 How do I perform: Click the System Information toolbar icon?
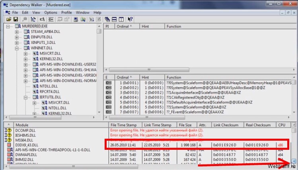pos(76,19)
